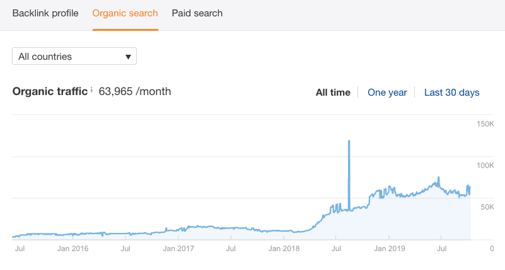Screen dimensions: 505x270
Task: Click the chart line's right end
Action: click(x=470, y=191)
